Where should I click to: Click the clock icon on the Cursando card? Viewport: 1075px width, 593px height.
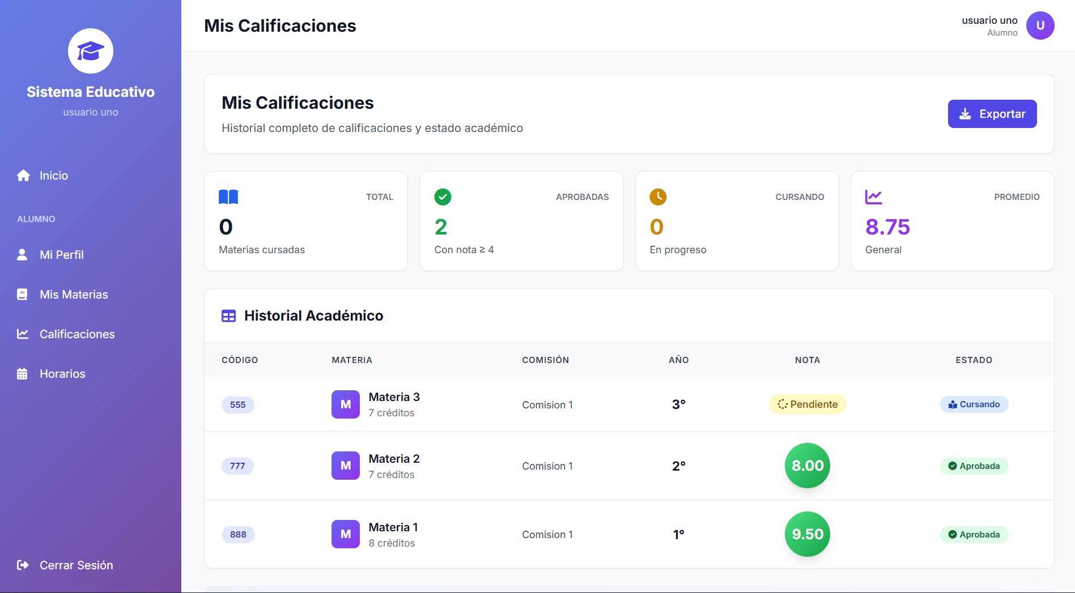[x=657, y=197]
